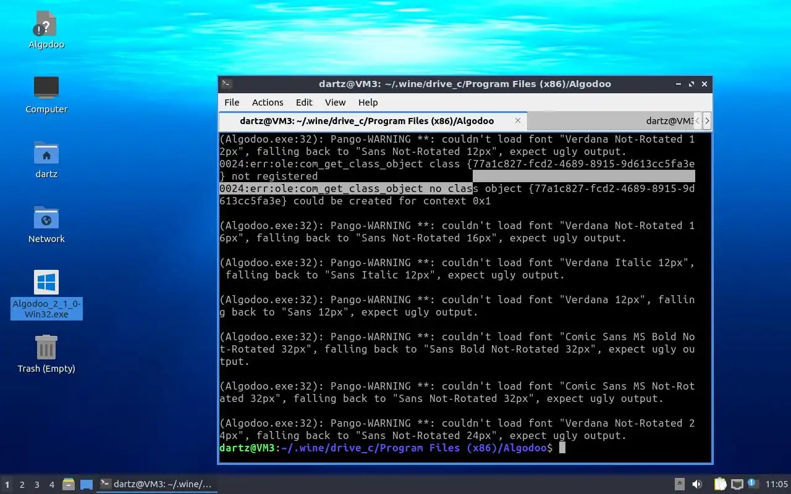Click the 'could be created for context 0x1' text
The image size is (791, 494).
392,201
